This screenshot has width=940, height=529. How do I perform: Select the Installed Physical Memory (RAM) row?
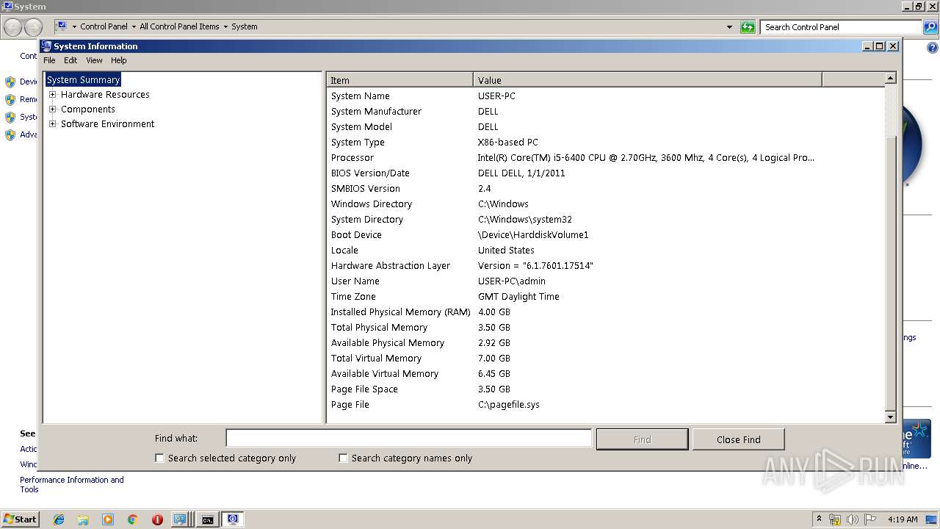click(x=606, y=312)
